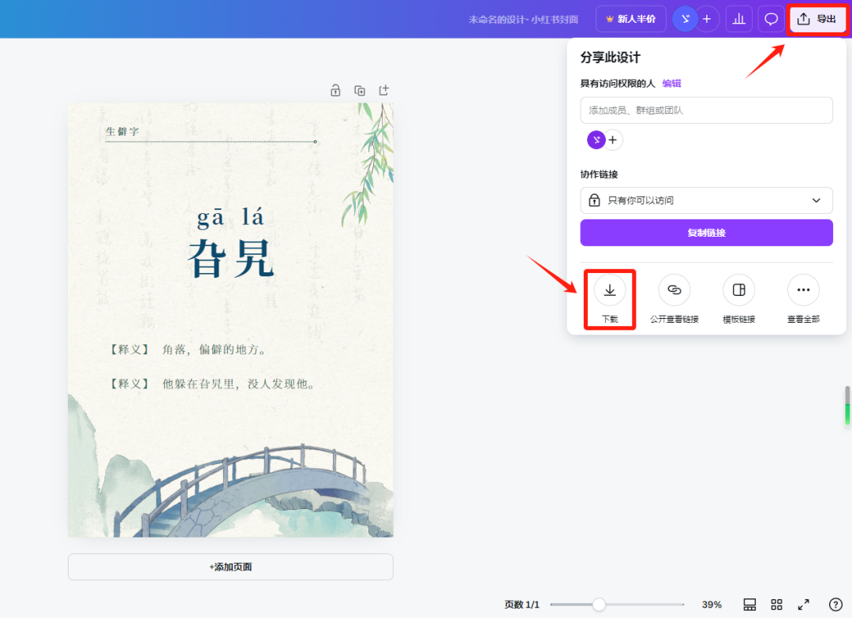Open the 公开查看链接 share option
This screenshot has height=618, width=852.
674,290
